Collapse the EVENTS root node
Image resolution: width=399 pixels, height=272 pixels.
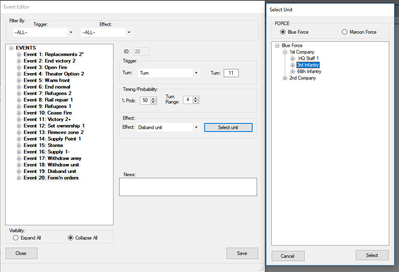pyautogui.click(x=11, y=48)
